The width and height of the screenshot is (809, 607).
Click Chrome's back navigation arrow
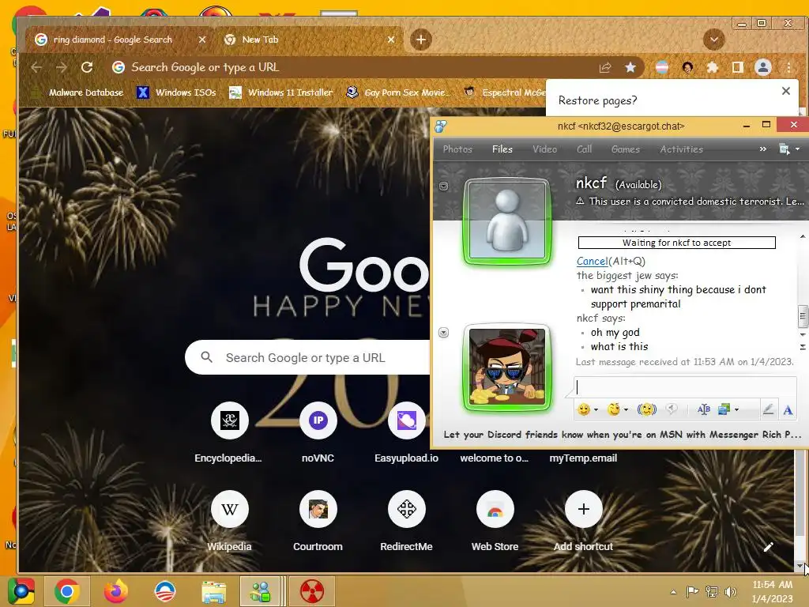[36, 68]
